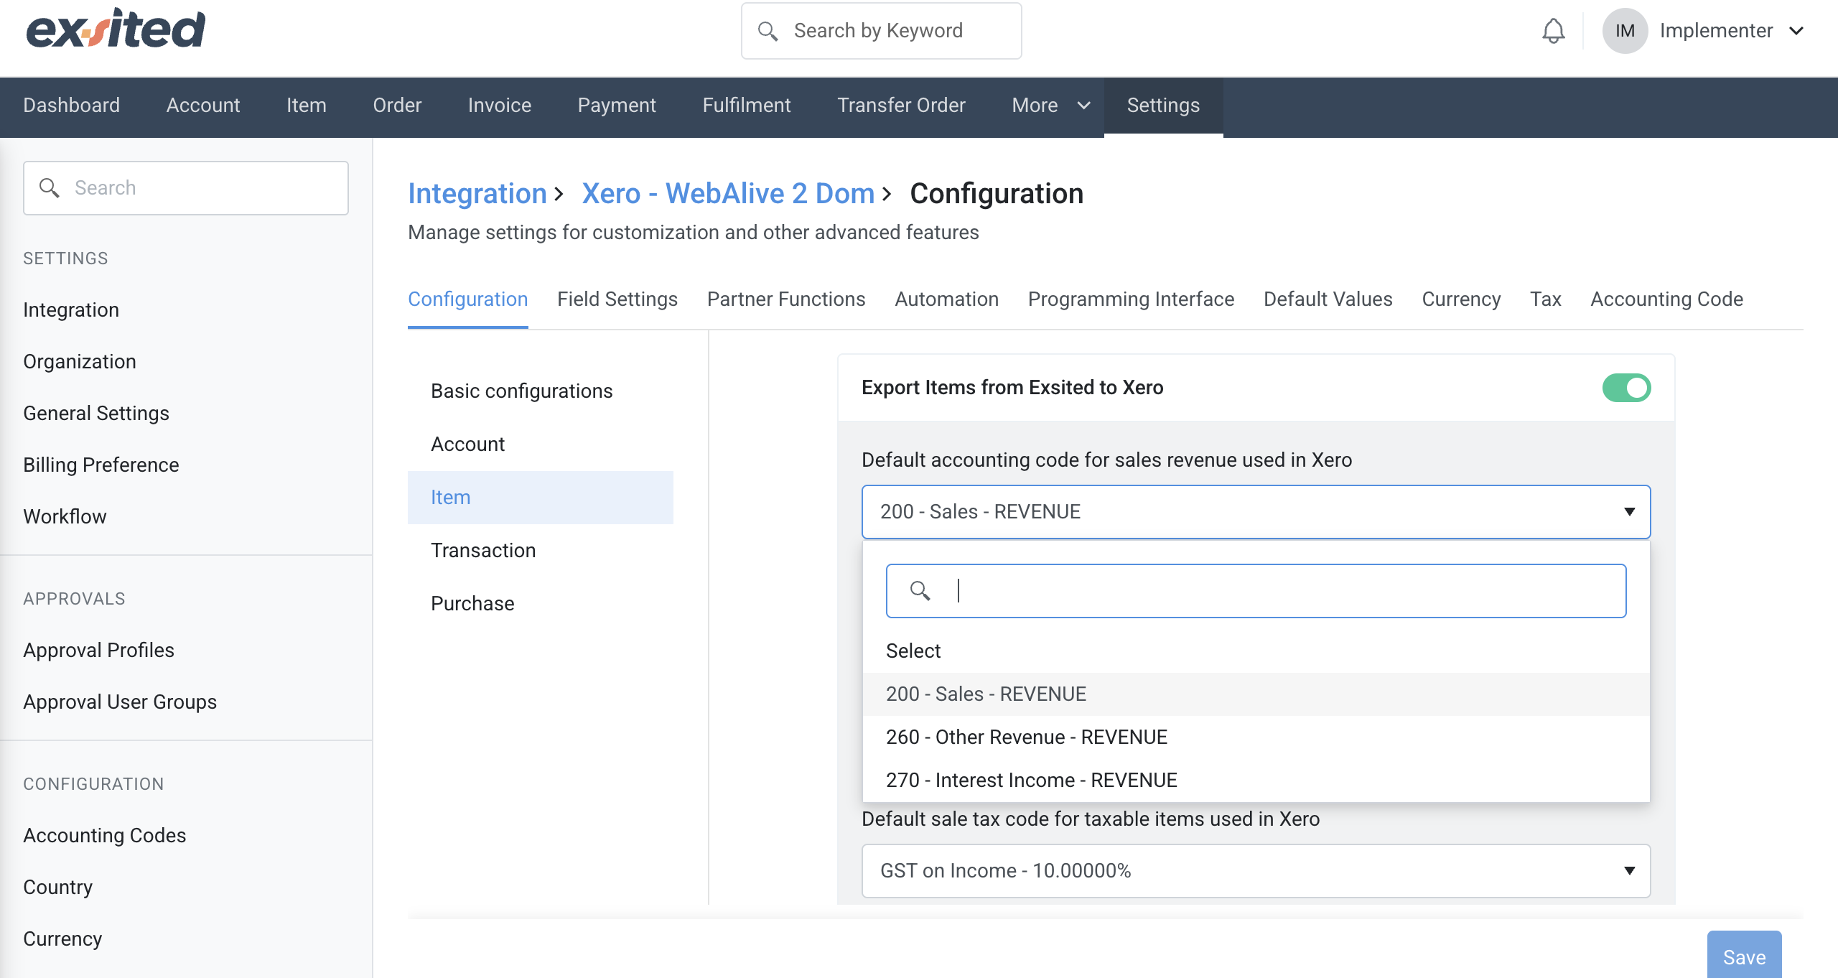The image size is (1838, 978).
Task: Click the magnifier icon in settings sidebar search
Action: tap(49, 188)
